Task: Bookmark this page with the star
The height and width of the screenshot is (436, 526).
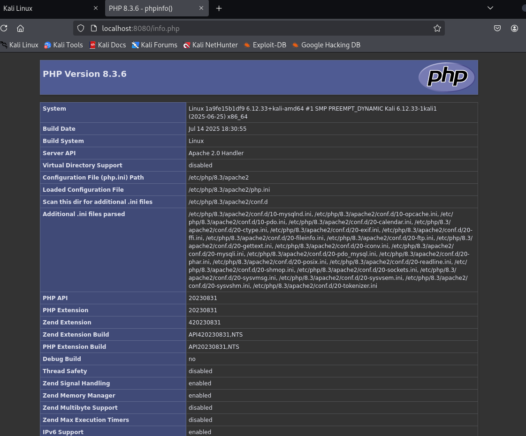Action: pyautogui.click(x=437, y=28)
